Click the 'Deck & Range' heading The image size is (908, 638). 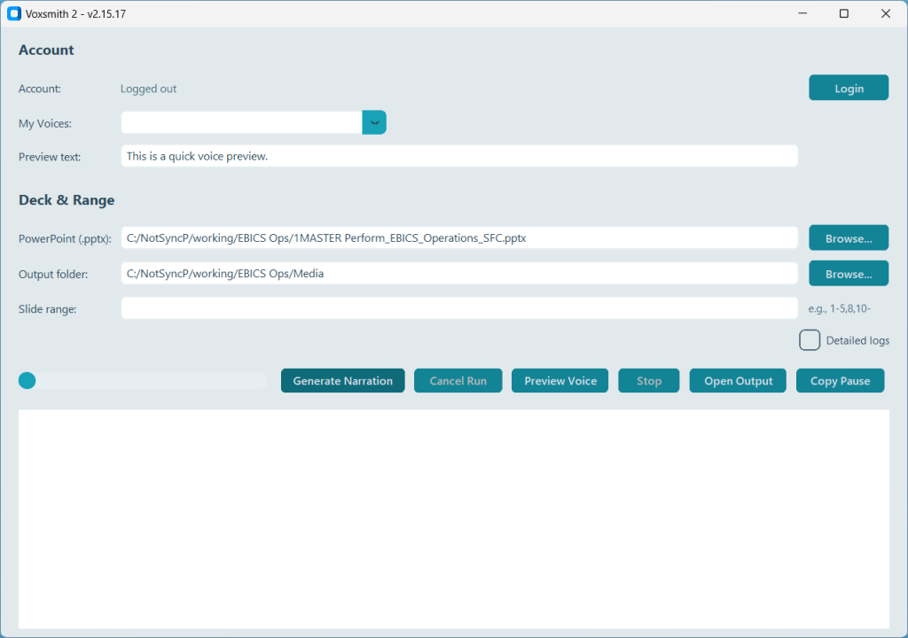67,199
